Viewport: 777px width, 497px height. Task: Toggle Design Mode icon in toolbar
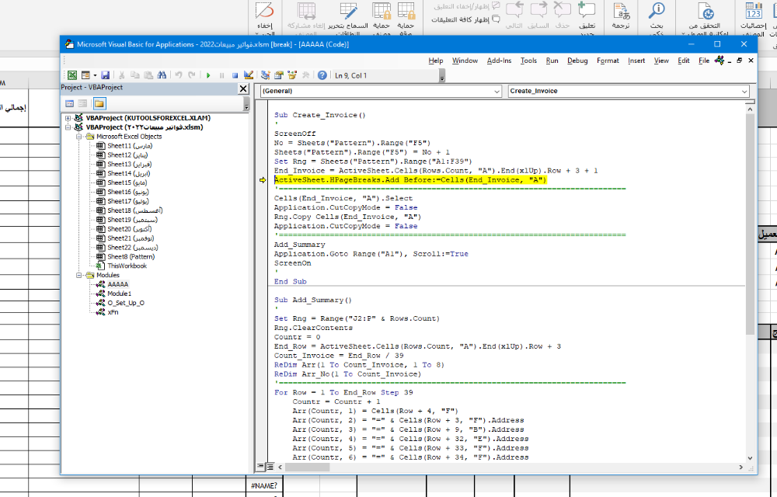pyautogui.click(x=249, y=75)
